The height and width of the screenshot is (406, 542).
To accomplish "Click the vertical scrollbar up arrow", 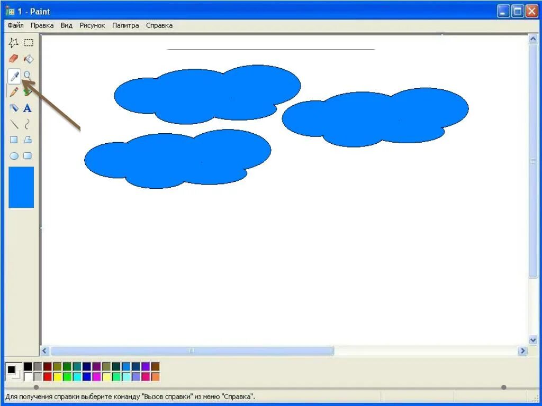I will click(x=533, y=39).
